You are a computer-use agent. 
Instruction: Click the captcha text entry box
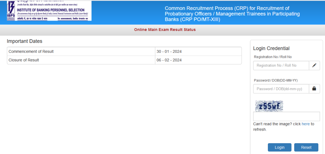tap(287, 116)
